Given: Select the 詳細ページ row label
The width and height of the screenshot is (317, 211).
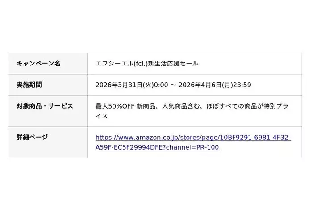Looking at the screenshot, I should tap(32, 137).
